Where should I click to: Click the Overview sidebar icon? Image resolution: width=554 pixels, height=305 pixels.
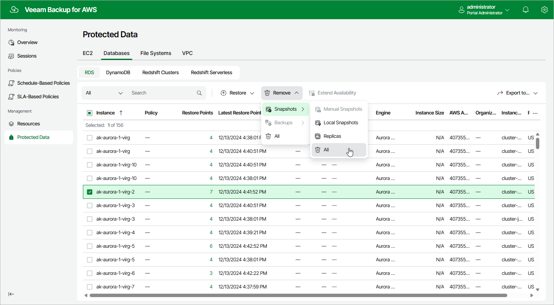point(11,43)
